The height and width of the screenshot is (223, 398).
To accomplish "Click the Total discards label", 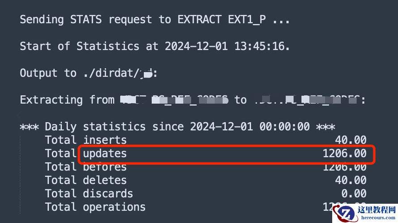I will click(89, 194).
